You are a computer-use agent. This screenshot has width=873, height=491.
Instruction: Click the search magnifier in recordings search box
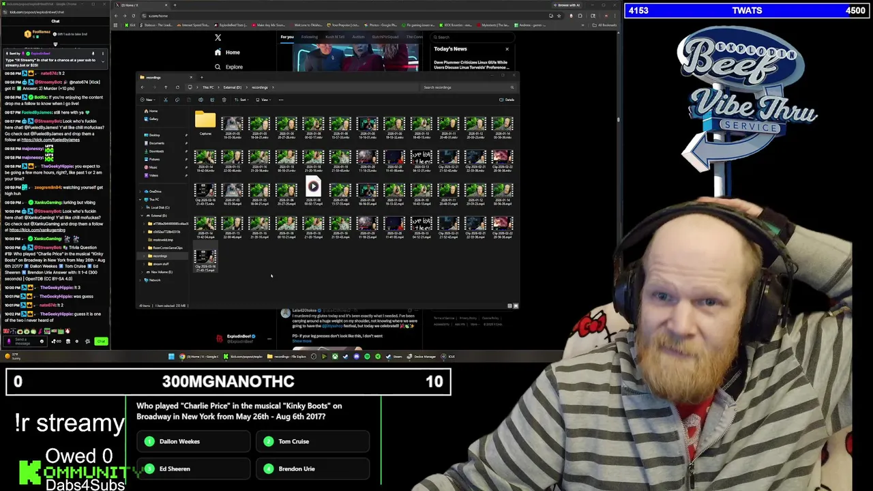[x=512, y=87]
